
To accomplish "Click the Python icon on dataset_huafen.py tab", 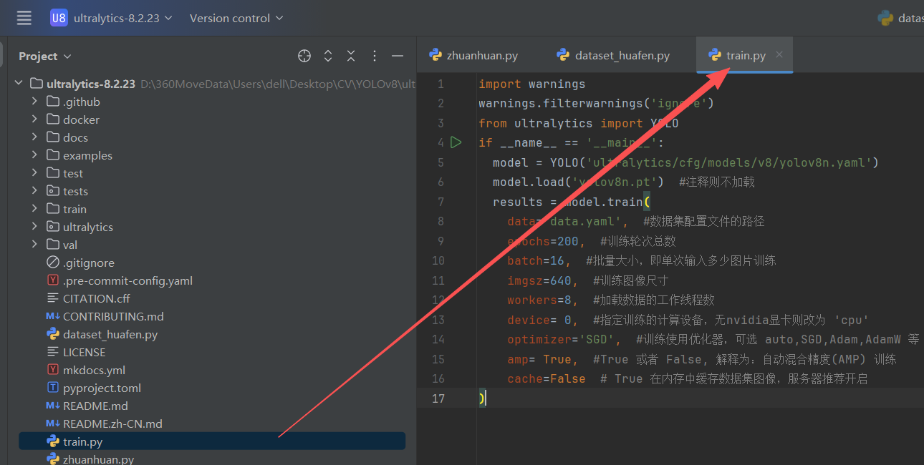I will pos(563,55).
